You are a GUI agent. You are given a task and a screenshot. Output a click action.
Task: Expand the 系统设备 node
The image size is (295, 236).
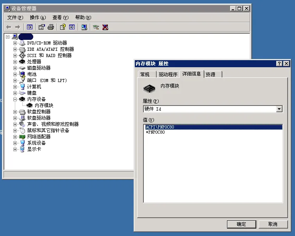pyautogui.click(x=15, y=143)
